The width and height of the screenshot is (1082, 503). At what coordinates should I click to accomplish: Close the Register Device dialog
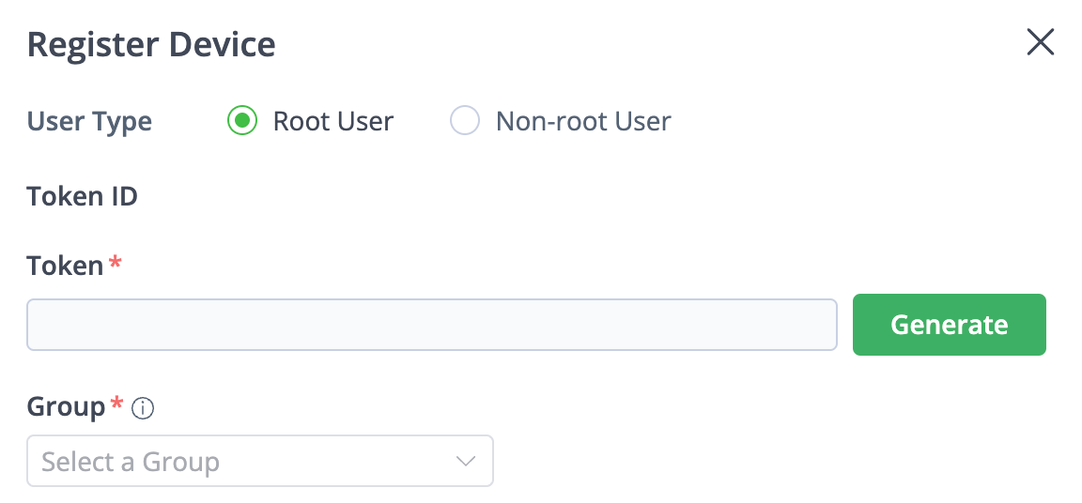(x=1040, y=42)
